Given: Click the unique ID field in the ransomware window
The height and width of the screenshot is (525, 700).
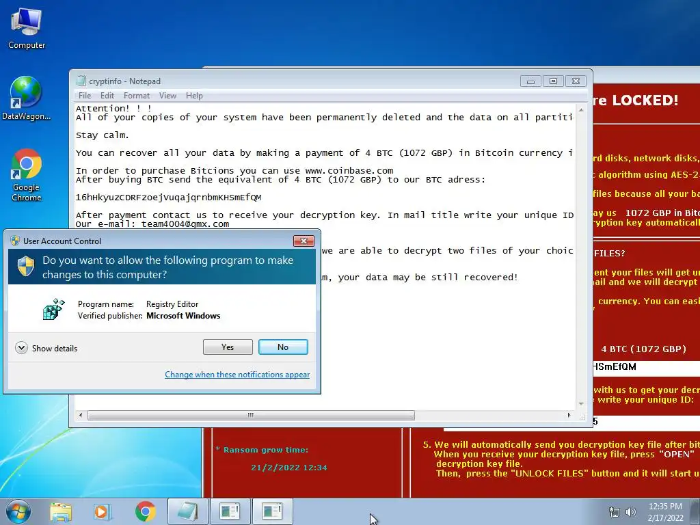Looking at the screenshot, I should (x=647, y=421).
